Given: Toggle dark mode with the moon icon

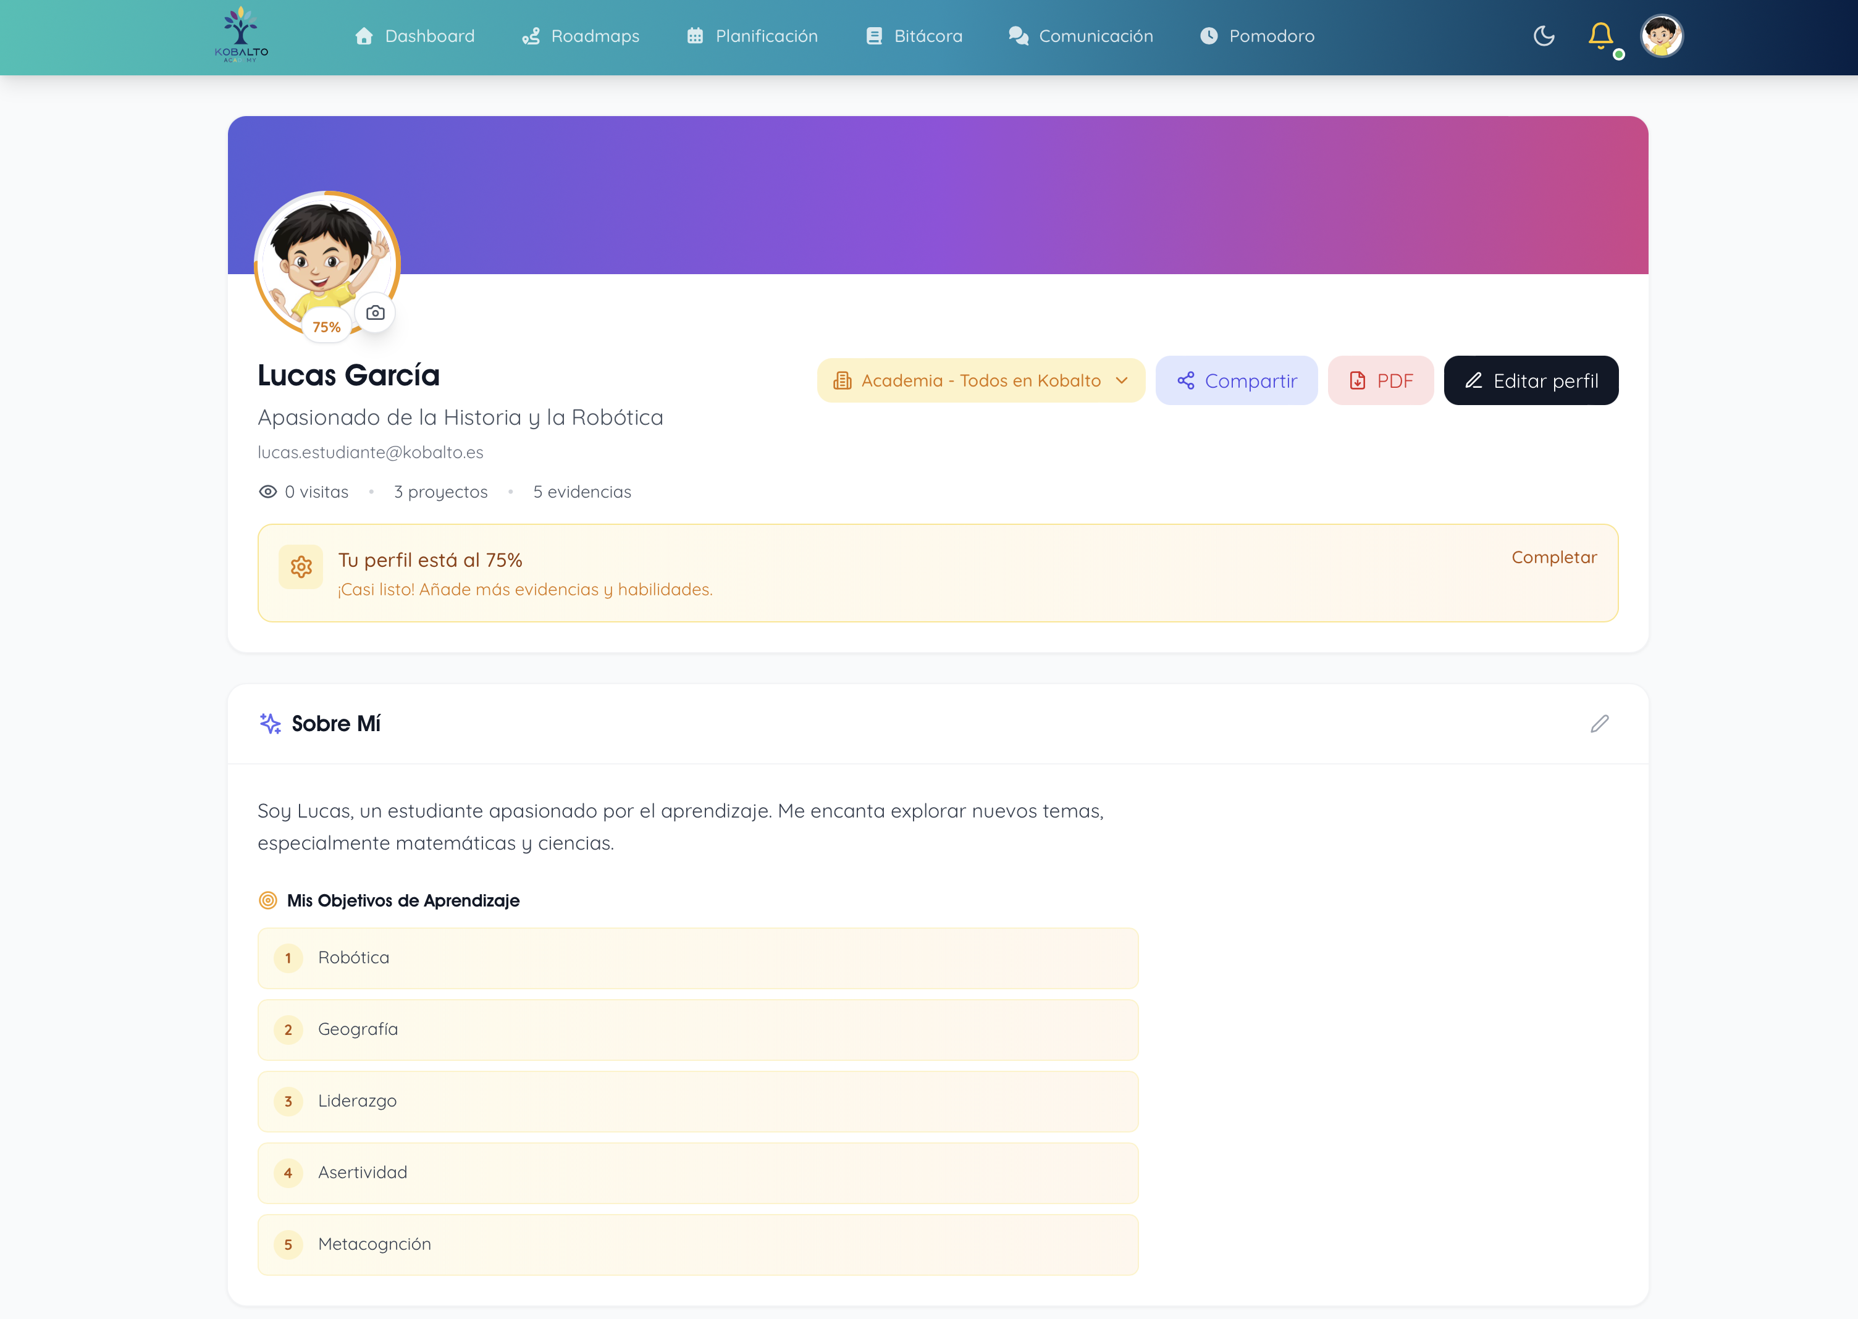Looking at the screenshot, I should point(1543,36).
